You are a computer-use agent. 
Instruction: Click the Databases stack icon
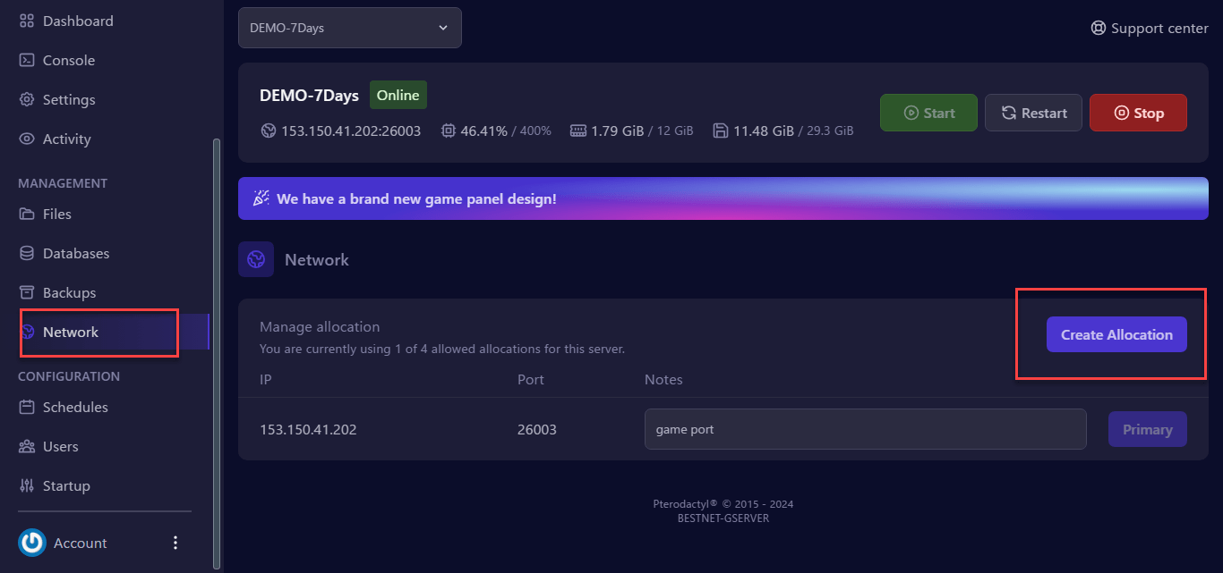[27, 253]
